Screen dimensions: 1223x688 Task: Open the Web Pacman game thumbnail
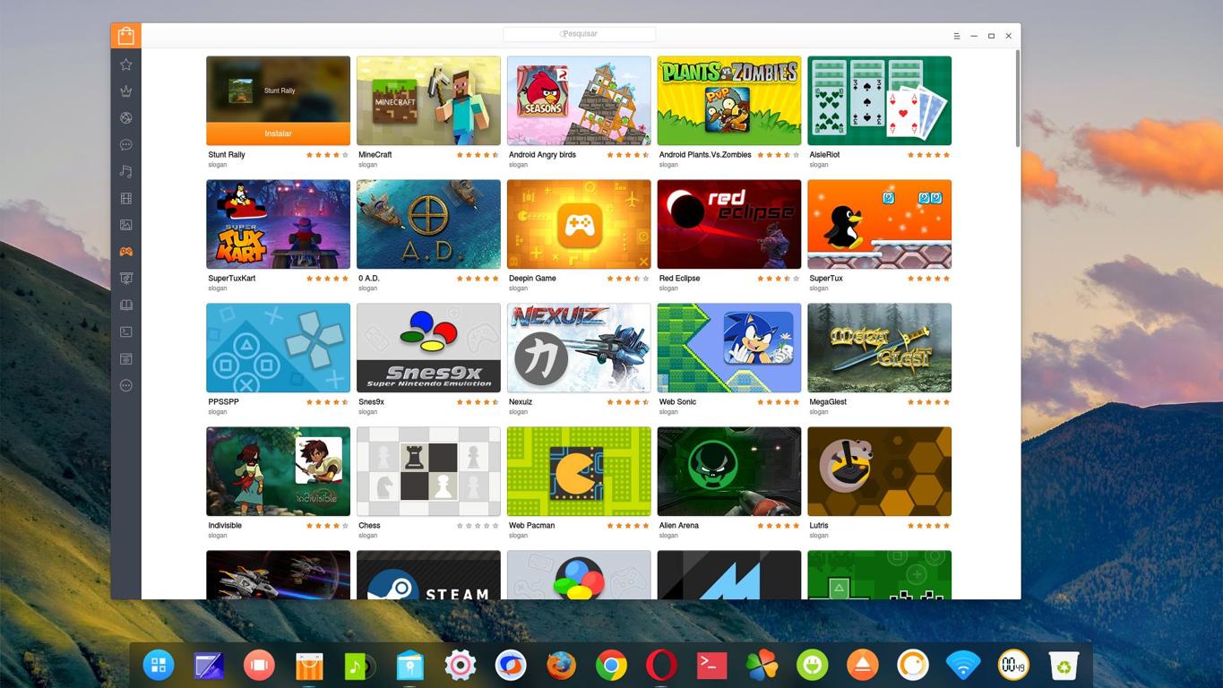(x=579, y=471)
